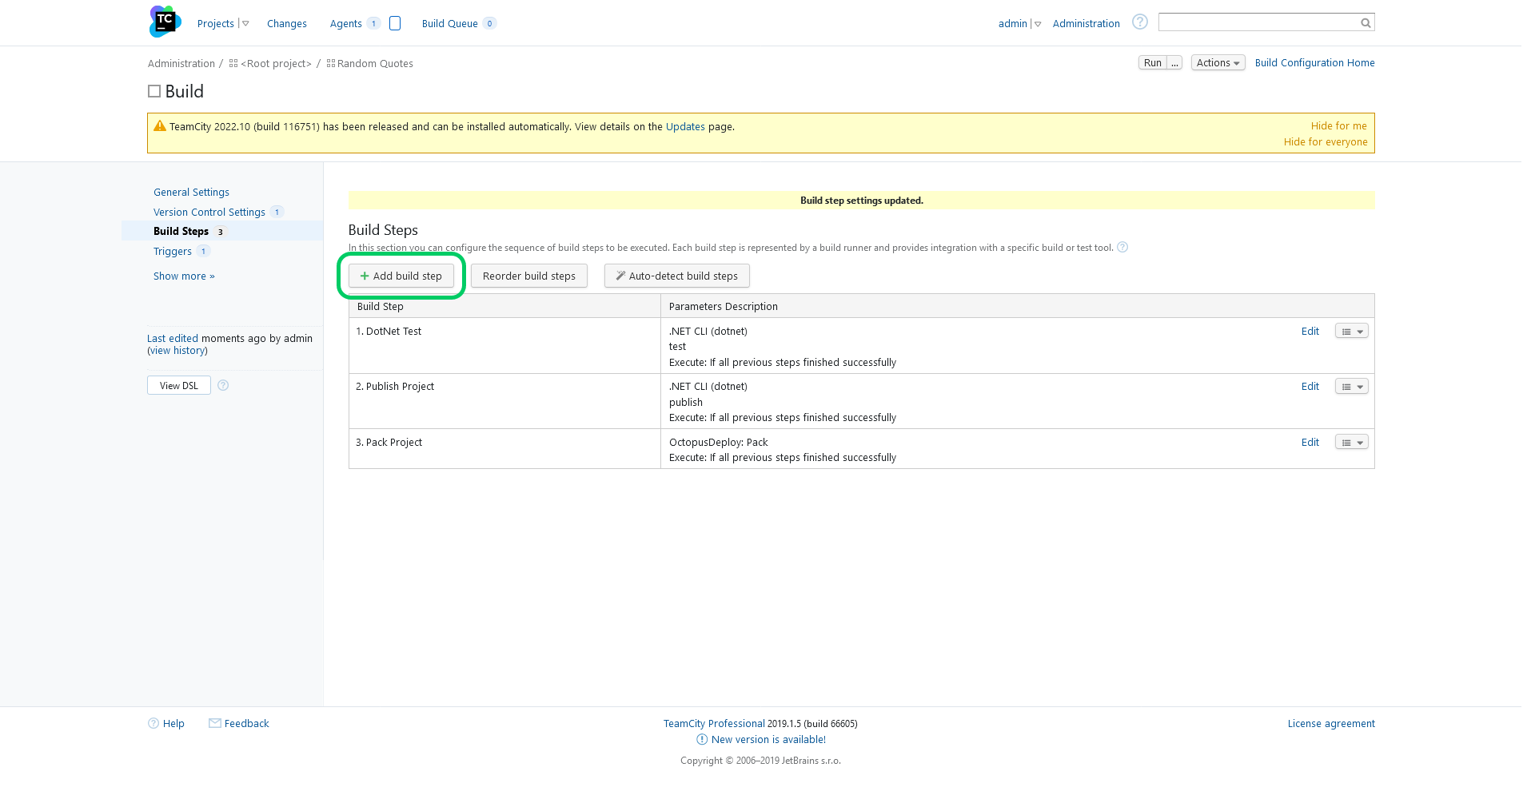Open the Build Queue page
The width and height of the screenshot is (1535, 795).
[450, 23]
